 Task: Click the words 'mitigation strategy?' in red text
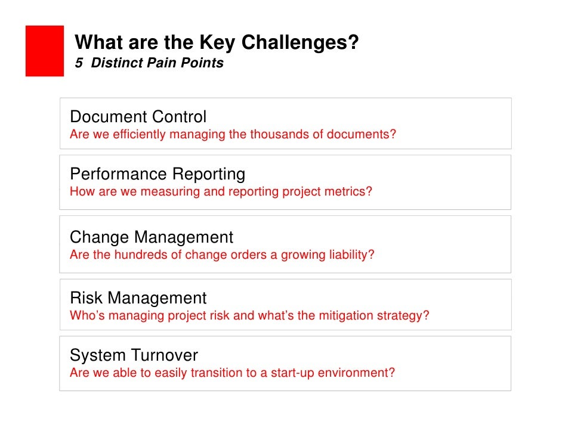pyautogui.click(x=374, y=315)
